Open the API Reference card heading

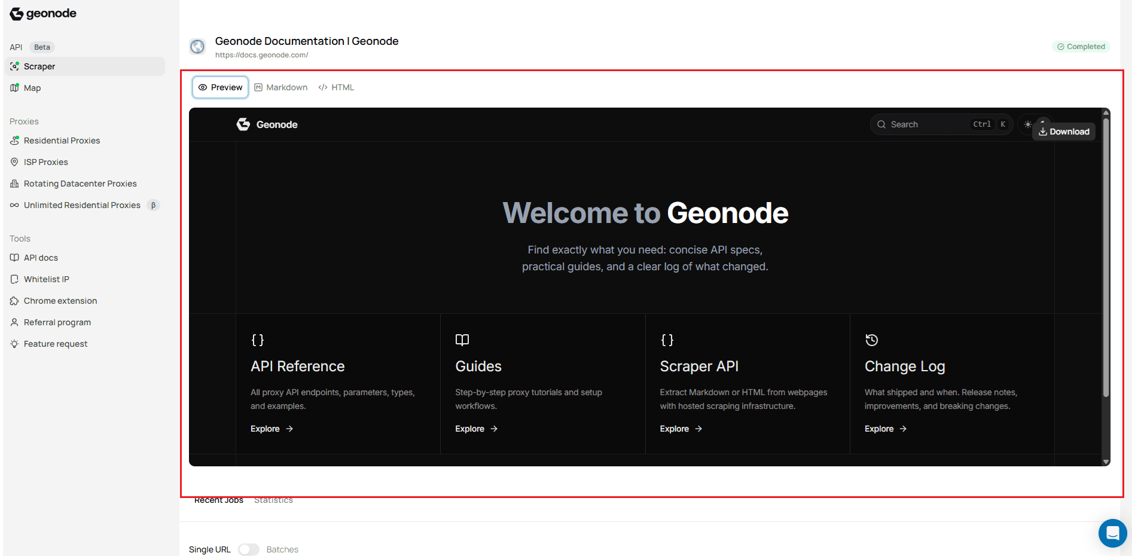[297, 366]
